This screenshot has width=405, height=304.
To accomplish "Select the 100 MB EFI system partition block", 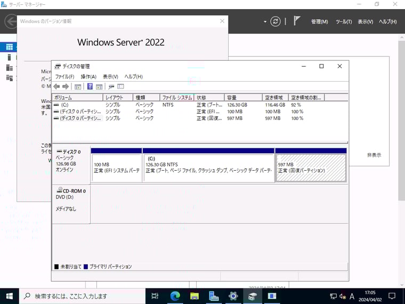I will pyautogui.click(x=117, y=165).
